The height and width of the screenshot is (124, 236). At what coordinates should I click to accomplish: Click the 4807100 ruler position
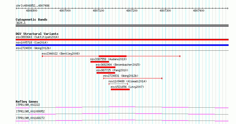98,11
